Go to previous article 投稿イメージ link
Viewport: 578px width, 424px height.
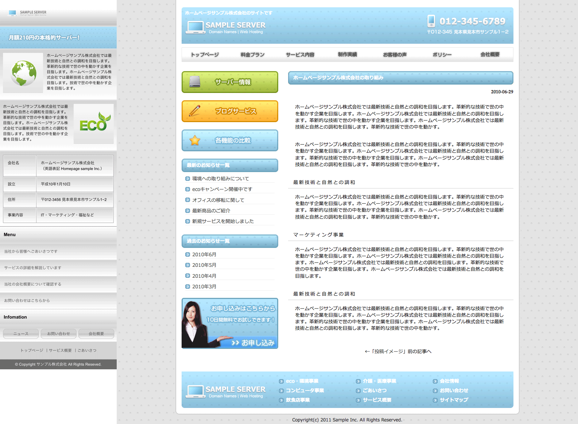point(398,351)
